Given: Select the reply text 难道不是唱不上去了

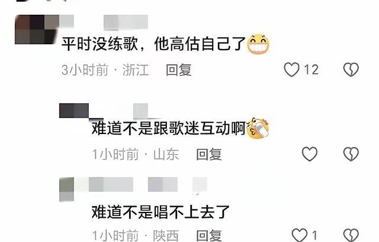Looking at the screenshot, I should point(160,212).
